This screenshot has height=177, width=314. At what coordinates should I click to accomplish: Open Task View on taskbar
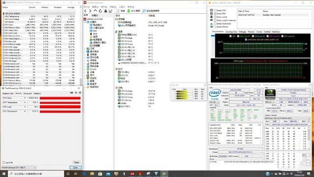[x=76, y=174]
